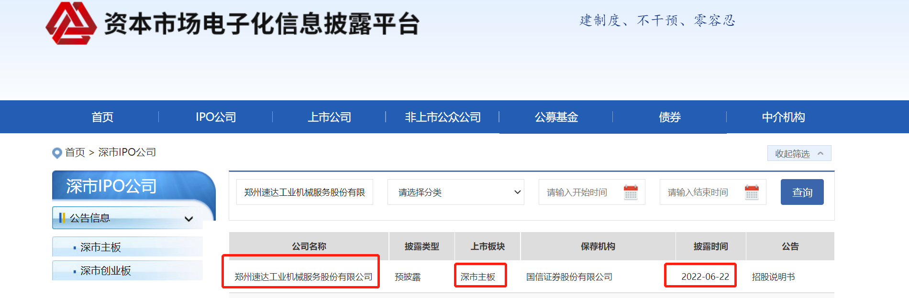Open 债券 navigation menu
The width and height of the screenshot is (909, 298).
pos(670,117)
